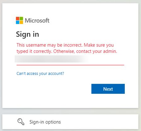Click the key icon beside Sign-in options
The width and height of the screenshot is (141, 131).
click(21, 122)
